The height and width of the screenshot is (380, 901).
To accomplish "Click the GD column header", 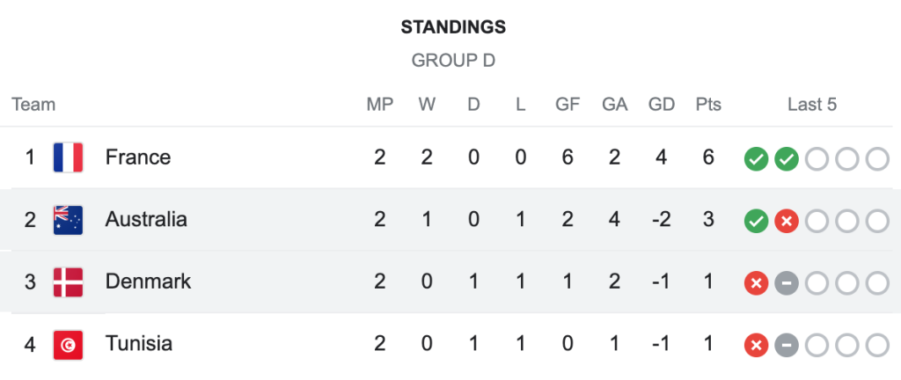I will pyautogui.click(x=661, y=105).
